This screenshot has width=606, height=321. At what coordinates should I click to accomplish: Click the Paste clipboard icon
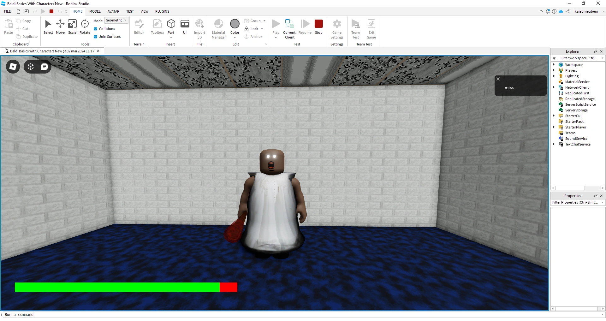coord(9,24)
